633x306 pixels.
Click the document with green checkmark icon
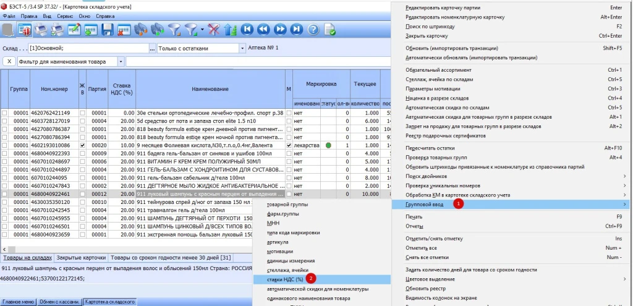point(329,29)
